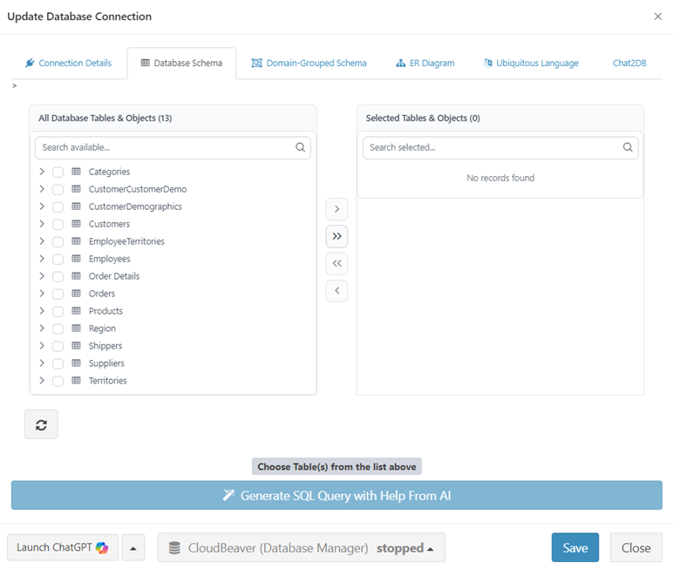Open the Domain-Grouped Schema tab
The width and height of the screenshot is (673, 569).
(309, 64)
